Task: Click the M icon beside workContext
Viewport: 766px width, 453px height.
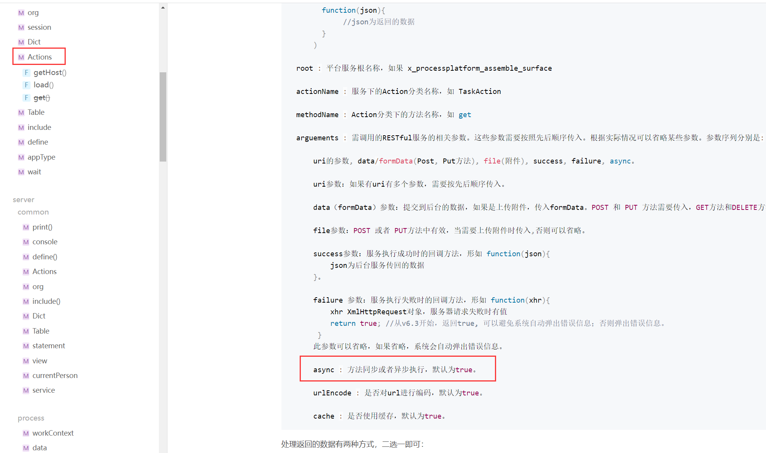Action: tap(26, 433)
